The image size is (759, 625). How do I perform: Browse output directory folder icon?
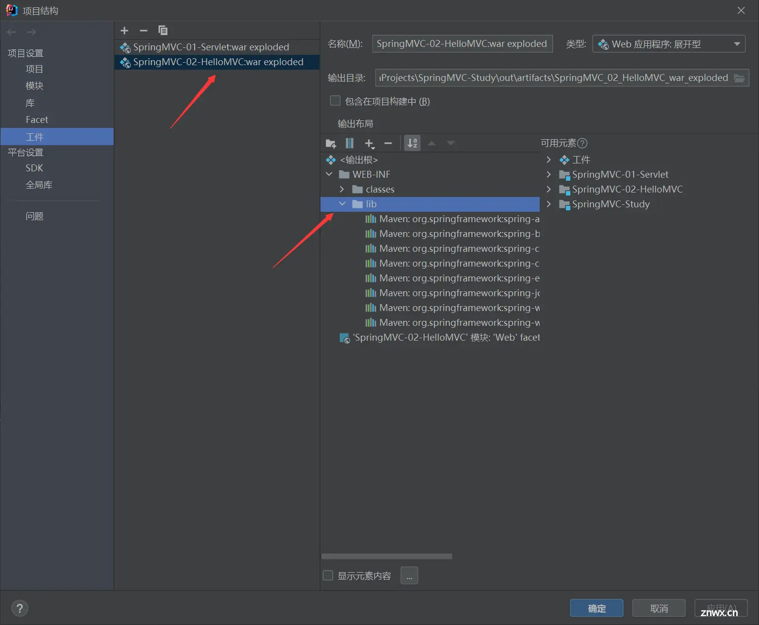pyautogui.click(x=739, y=78)
